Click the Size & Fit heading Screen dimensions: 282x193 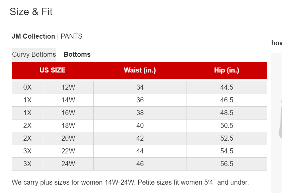[31, 12]
